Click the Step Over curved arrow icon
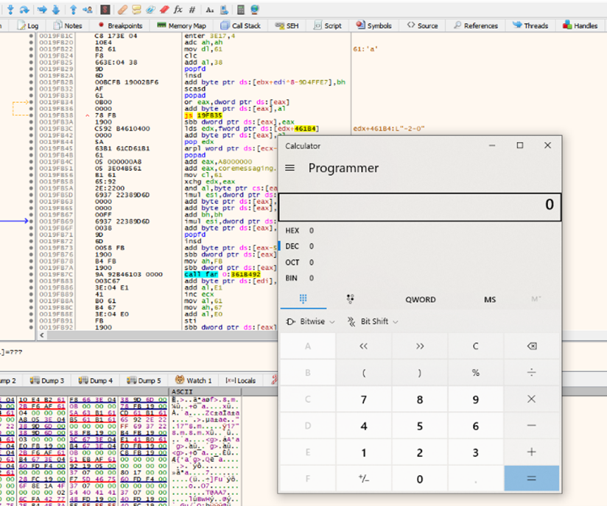The height and width of the screenshot is (506, 607). point(24,10)
